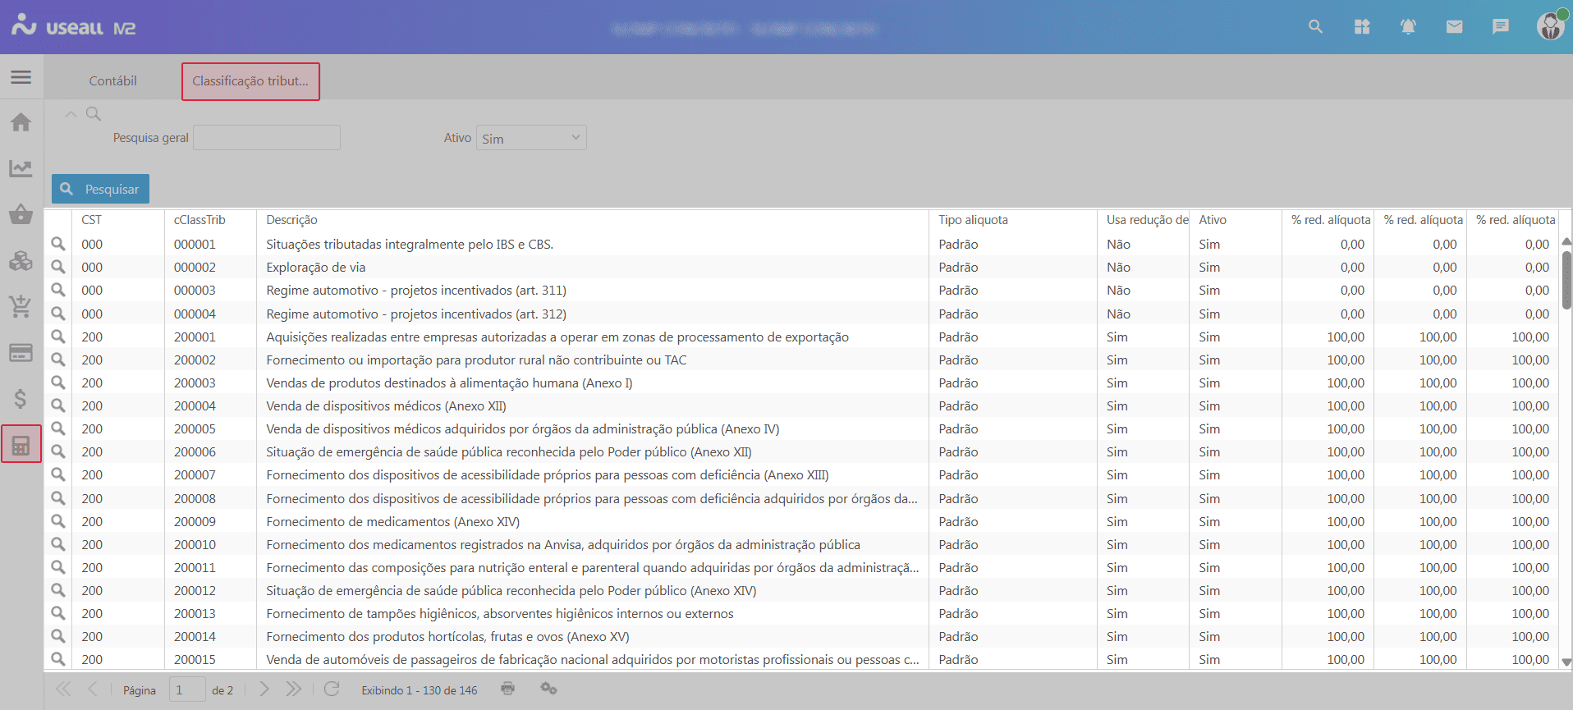
Task: Click the Pesquisar button
Action: pyautogui.click(x=100, y=189)
